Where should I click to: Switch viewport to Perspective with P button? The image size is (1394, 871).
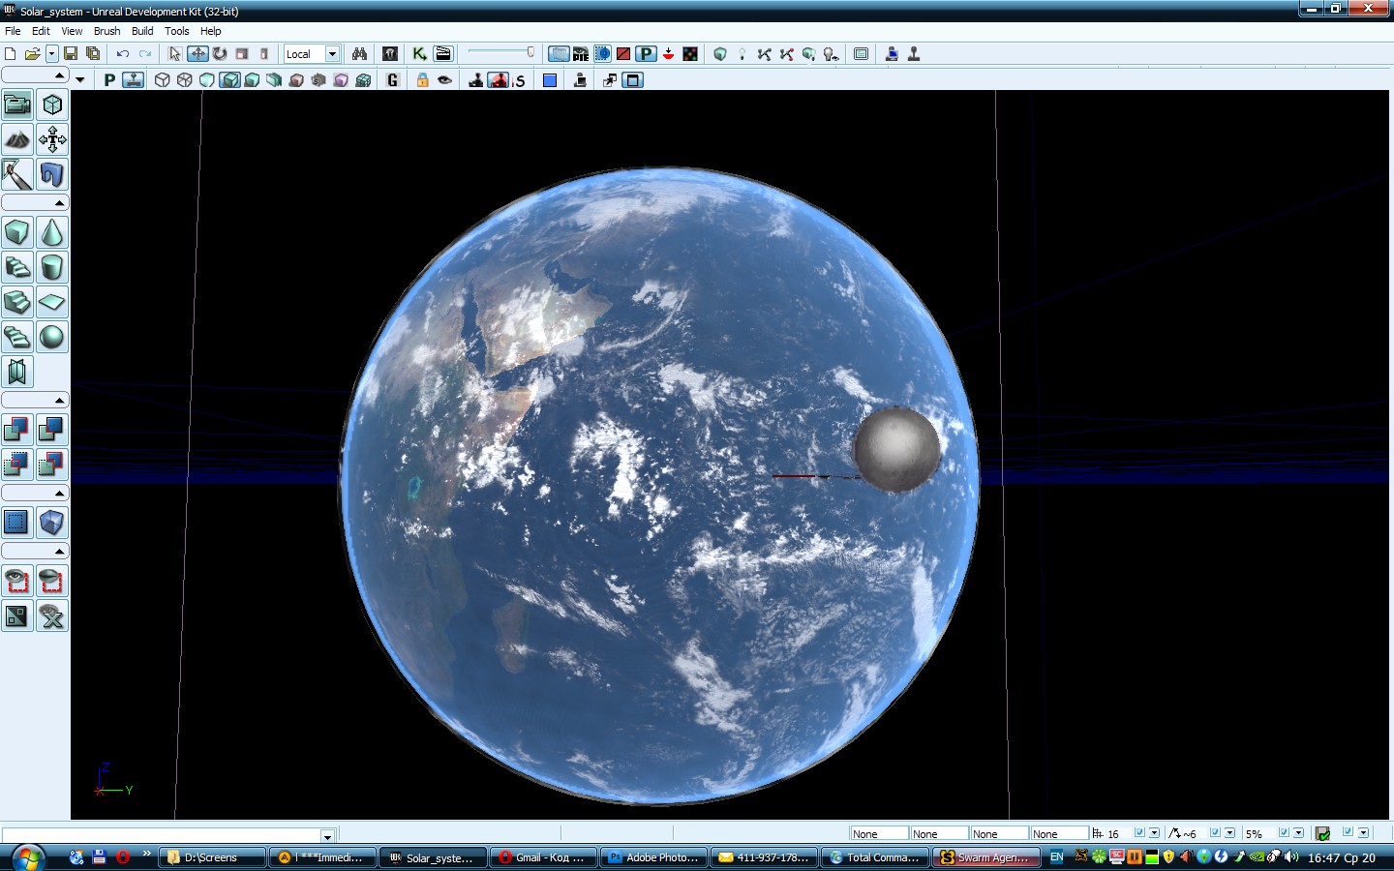coord(109,80)
